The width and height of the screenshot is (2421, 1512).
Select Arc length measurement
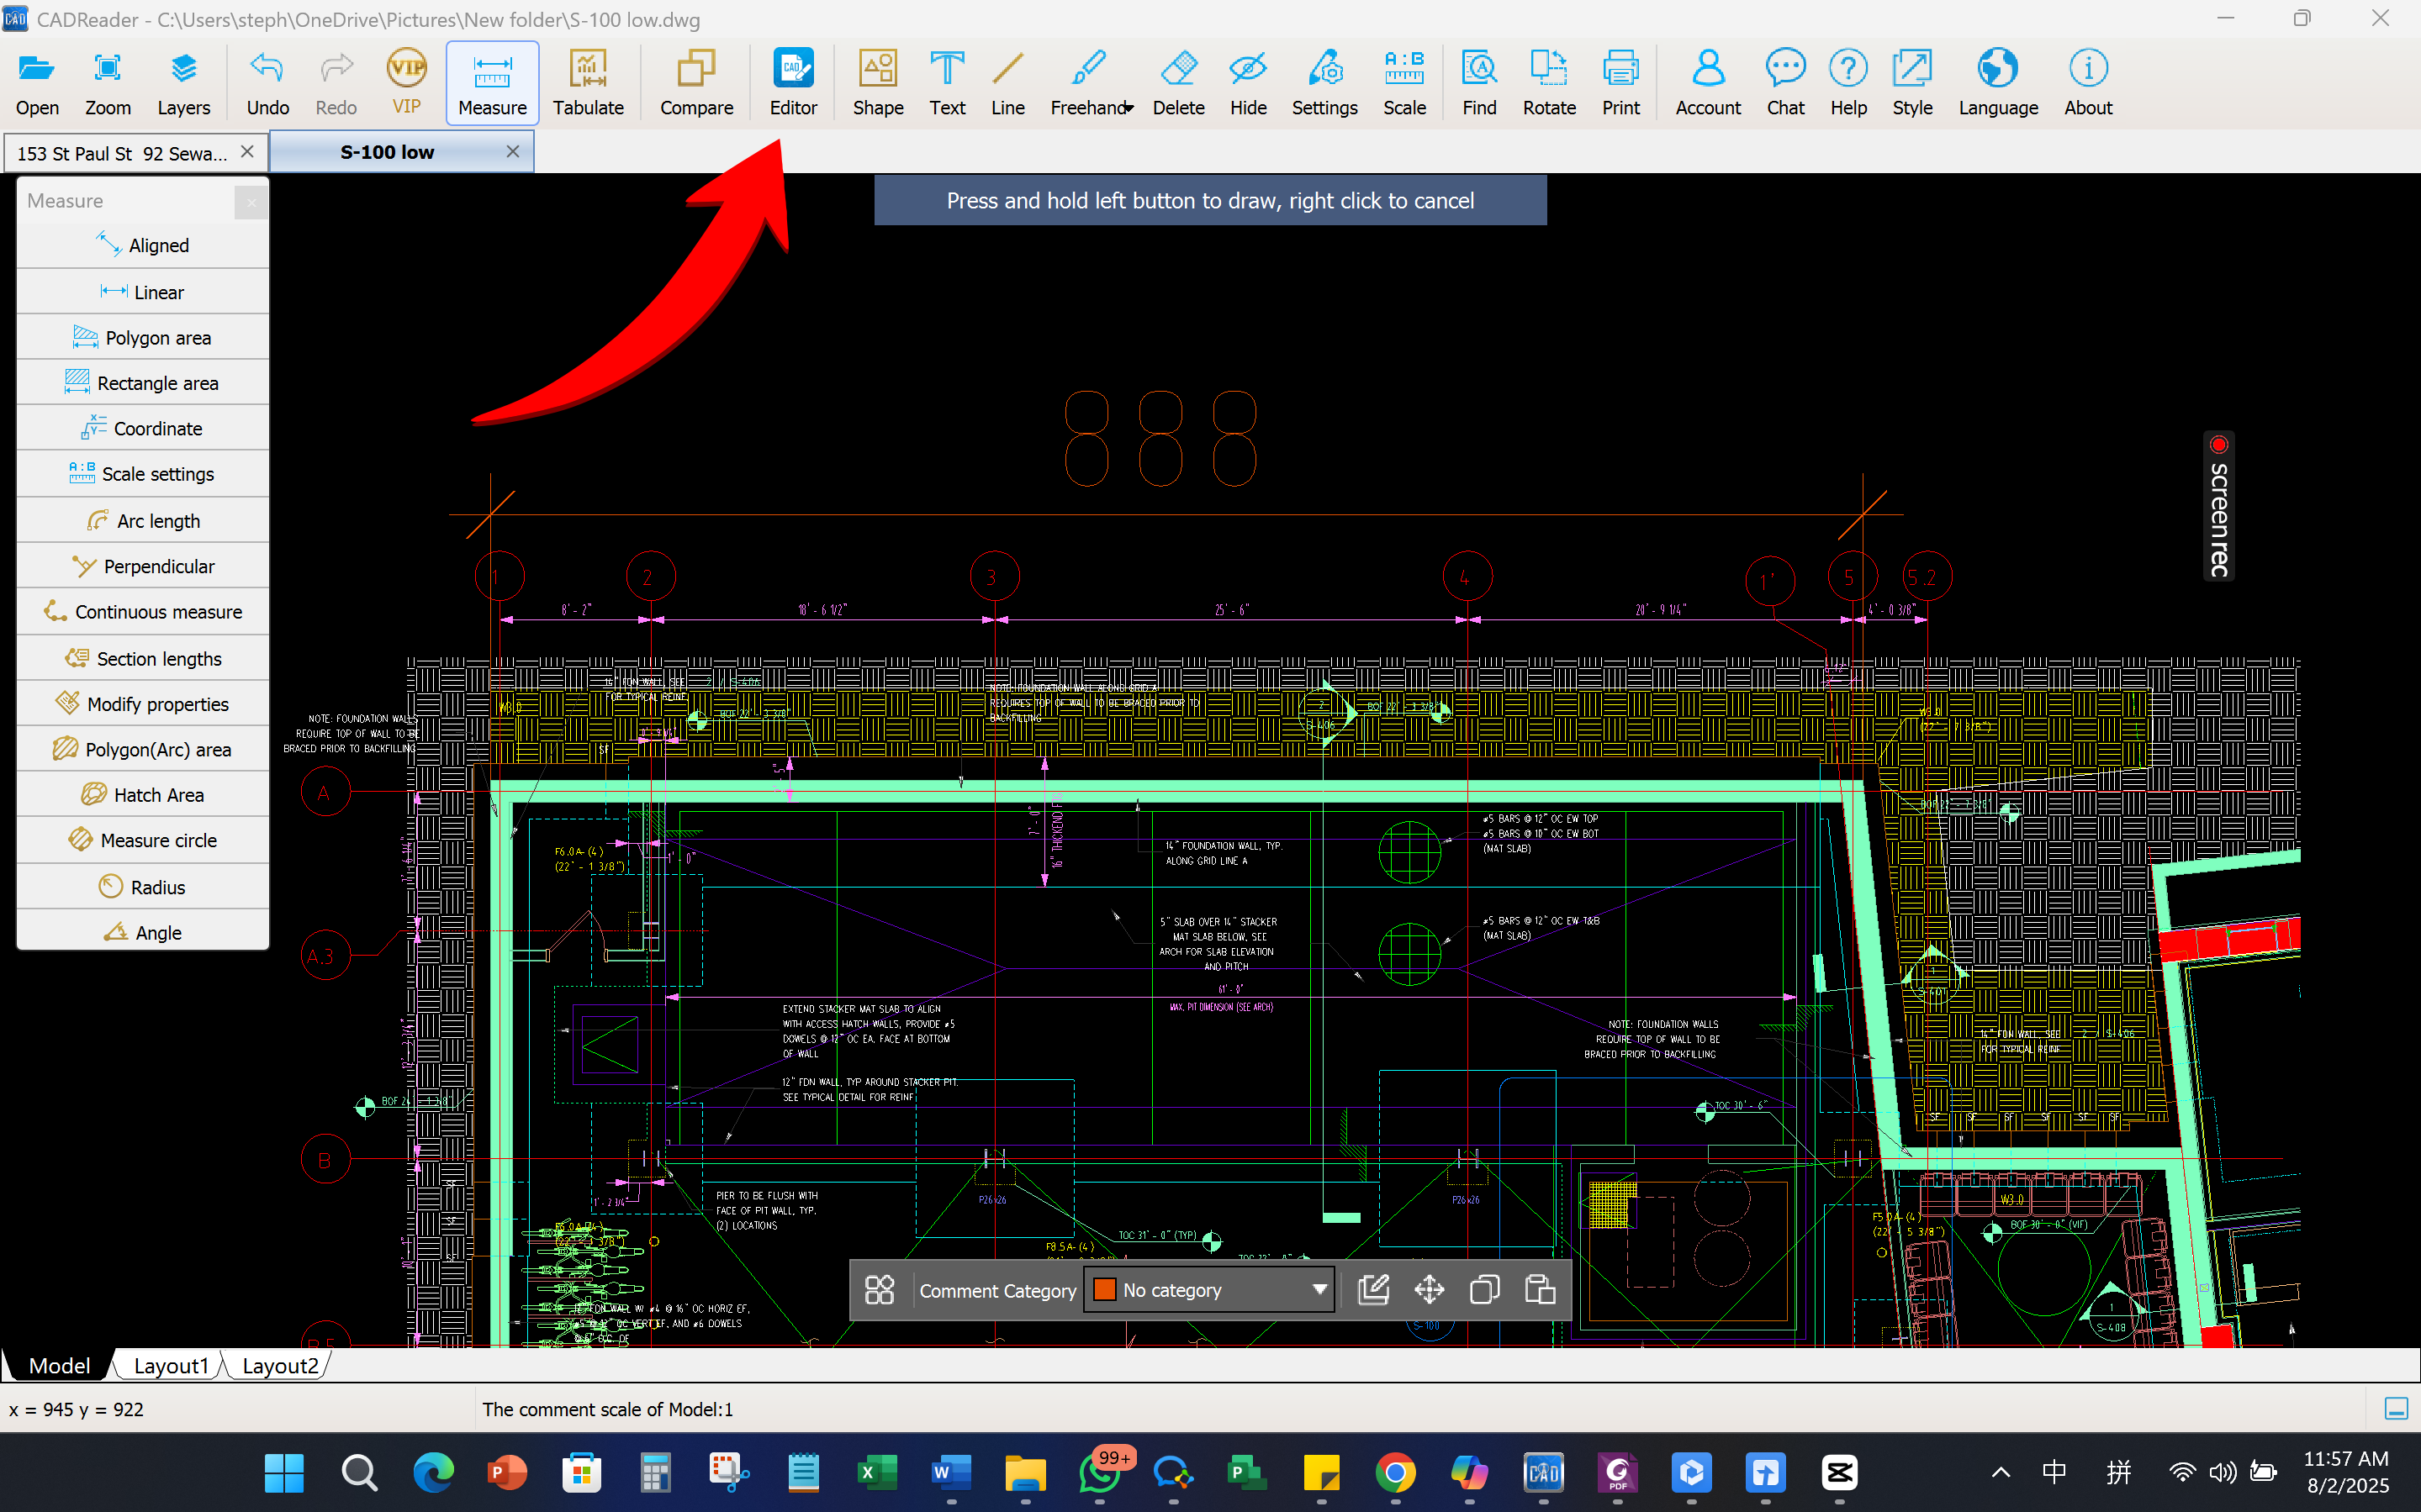(x=143, y=521)
